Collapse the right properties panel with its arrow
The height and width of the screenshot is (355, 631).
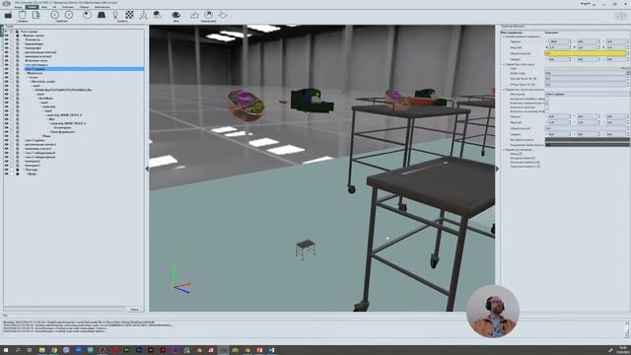coord(497,169)
